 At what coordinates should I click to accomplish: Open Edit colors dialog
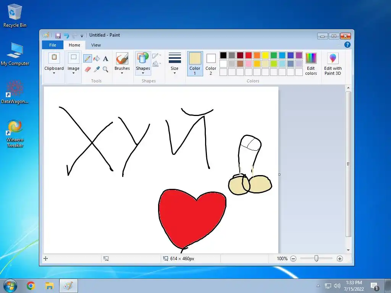coord(311,64)
